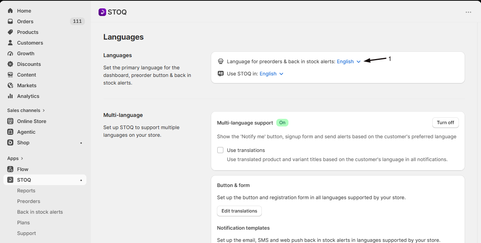The height and width of the screenshot is (243, 481).
Task: Enable the Use translations checkbox
Action: pos(220,150)
